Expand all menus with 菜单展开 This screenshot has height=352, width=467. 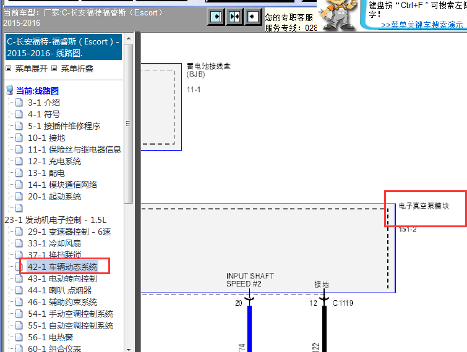click(32, 69)
